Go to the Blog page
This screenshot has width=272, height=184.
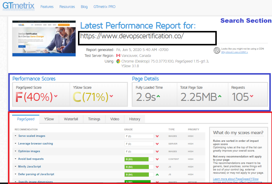coord(84,7)
